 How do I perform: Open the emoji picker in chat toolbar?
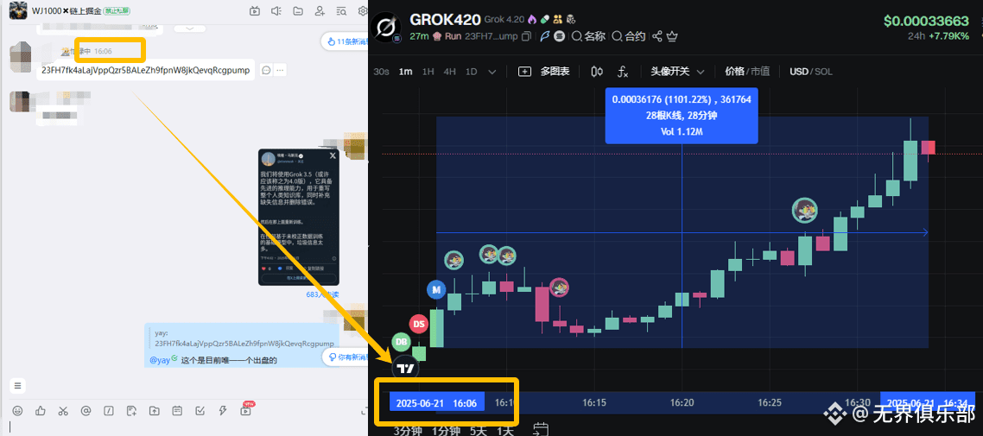click(x=17, y=411)
